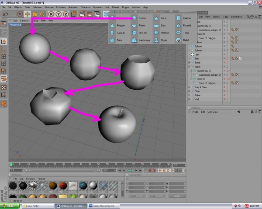Screen dimensions: 262x209
Task: Choose Cylinder from the primitives palette
Action: coord(184,18)
